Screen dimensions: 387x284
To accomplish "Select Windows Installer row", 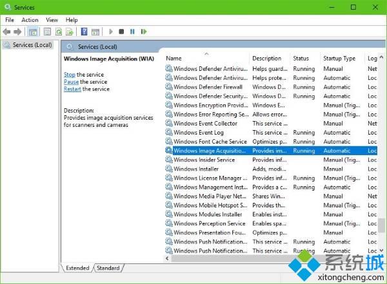I will point(271,169).
